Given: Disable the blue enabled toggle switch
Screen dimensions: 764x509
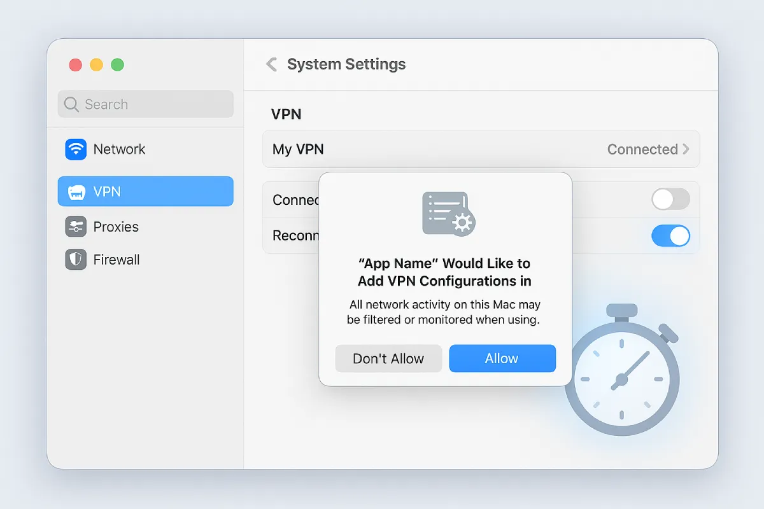Looking at the screenshot, I should coord(670,236).
